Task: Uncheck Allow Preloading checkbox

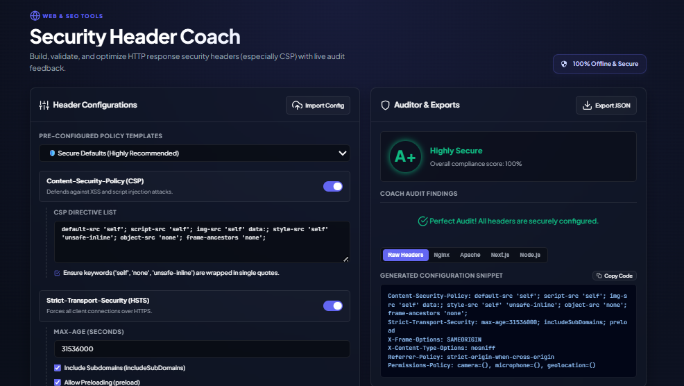Action: pos(57,382)
